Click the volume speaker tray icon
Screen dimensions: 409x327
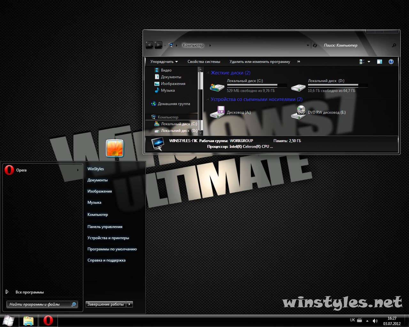[375, 321]
